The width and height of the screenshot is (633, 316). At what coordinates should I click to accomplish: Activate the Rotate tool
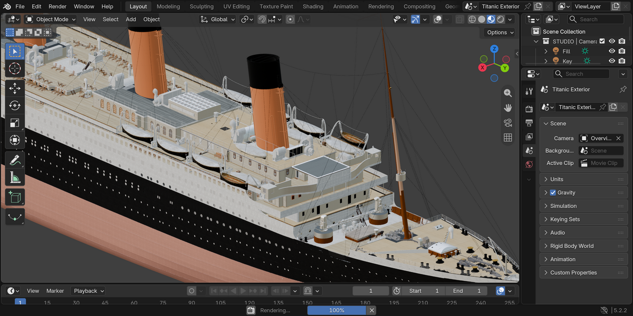point(15,105)
